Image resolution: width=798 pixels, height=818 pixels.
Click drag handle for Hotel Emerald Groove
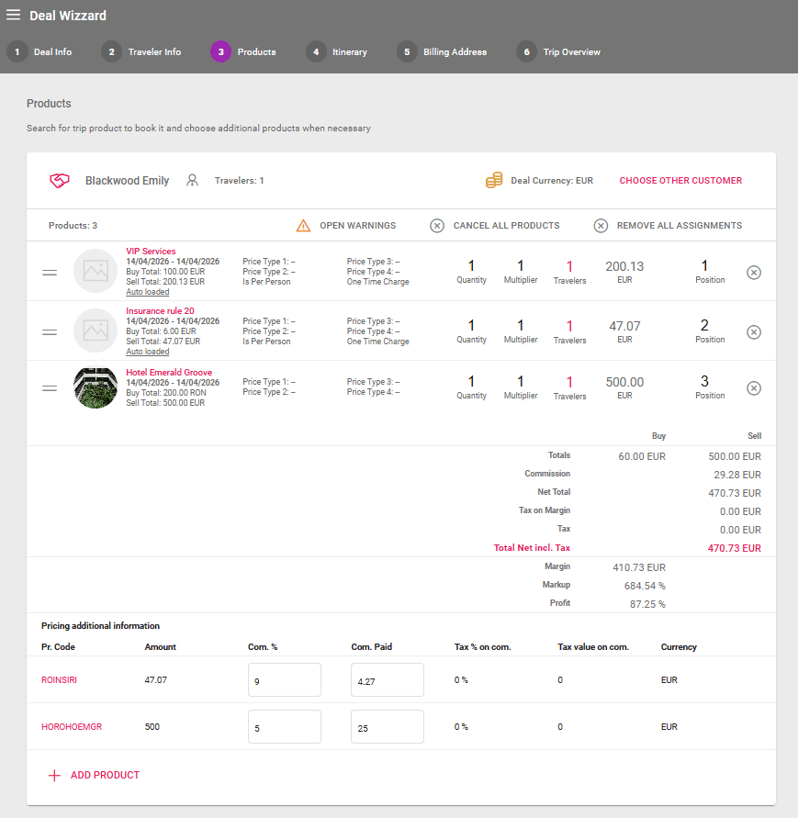pyautogui.click(x=51, y=388)
